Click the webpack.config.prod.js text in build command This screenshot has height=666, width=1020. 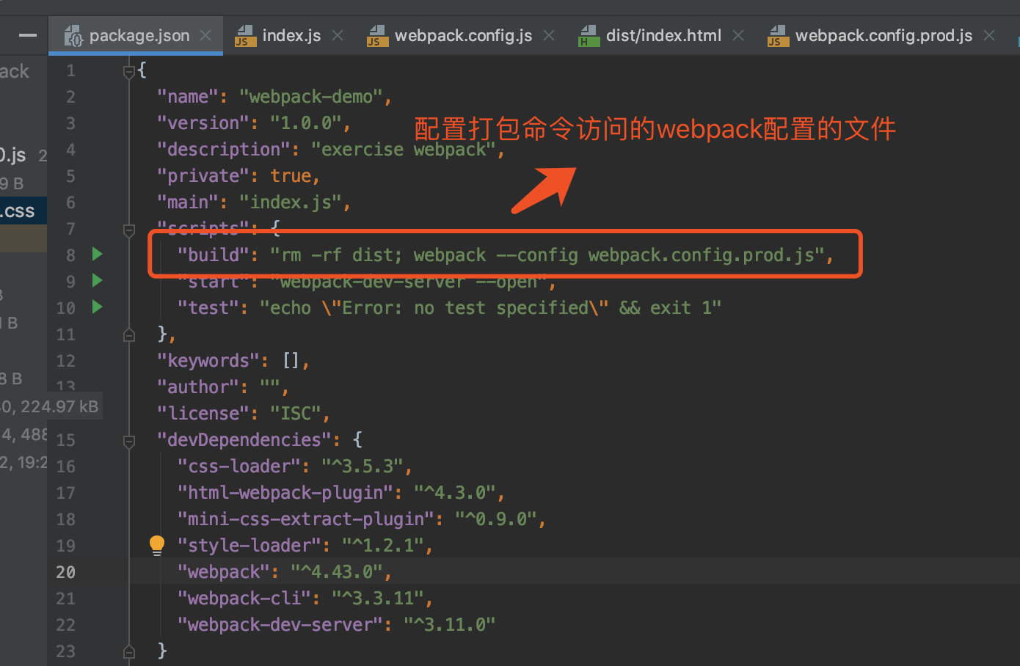point(701,255)
